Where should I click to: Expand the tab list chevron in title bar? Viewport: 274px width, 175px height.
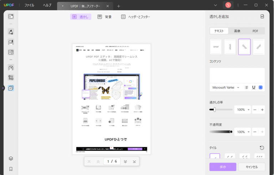[x=215, y=5]
